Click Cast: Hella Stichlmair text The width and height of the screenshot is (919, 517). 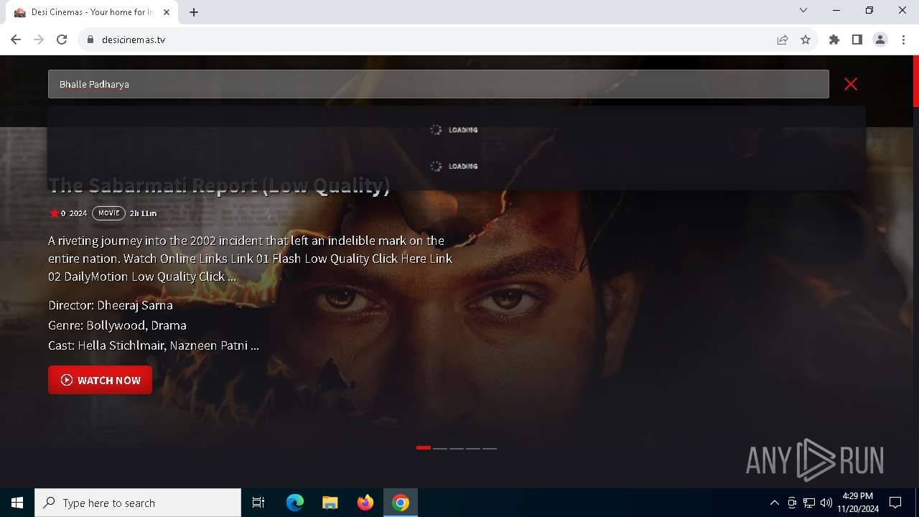click(x=154, y=345)
